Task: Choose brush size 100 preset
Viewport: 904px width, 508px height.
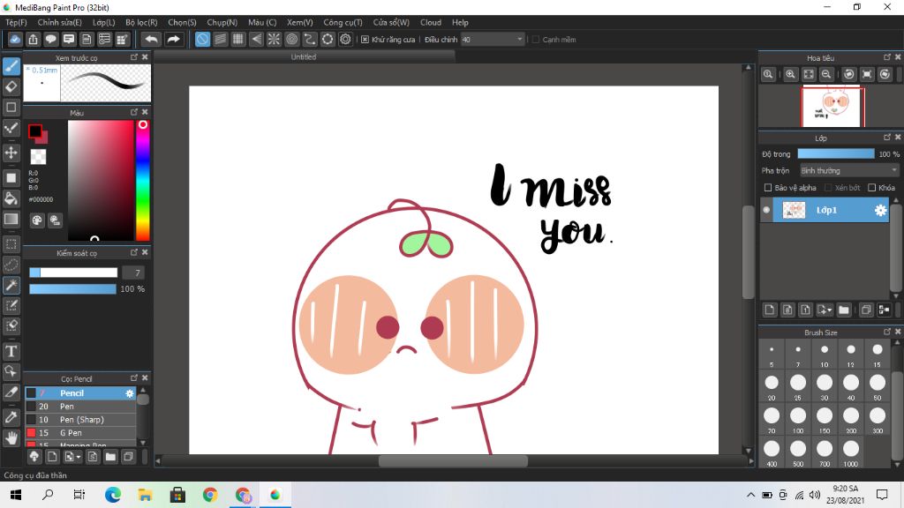Action: [x=798, y=420]
